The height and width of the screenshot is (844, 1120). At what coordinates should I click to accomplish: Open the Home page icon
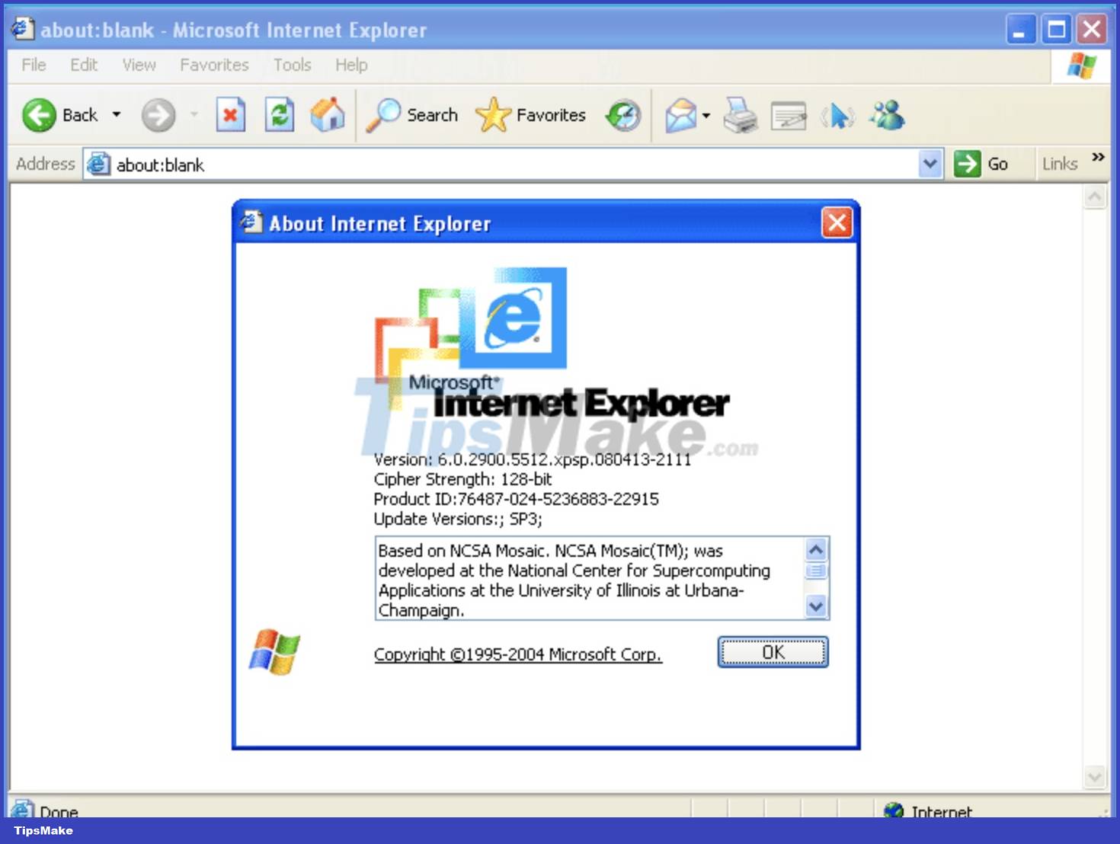328,115
